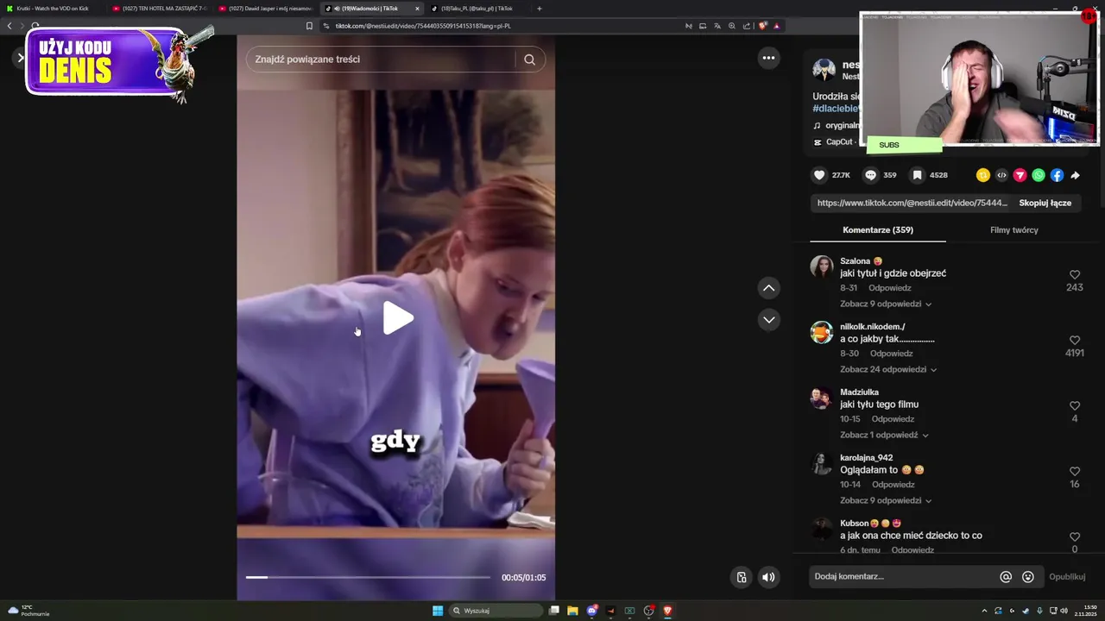Like the comment by Kubson
This screenshot has height=621, width=1105.
(x=1075, y=537)
